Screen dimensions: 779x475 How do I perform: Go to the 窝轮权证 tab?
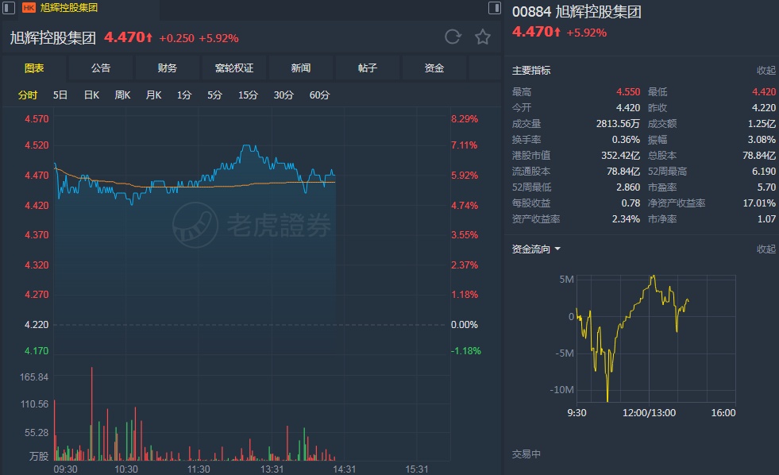(x=234, y=68)
